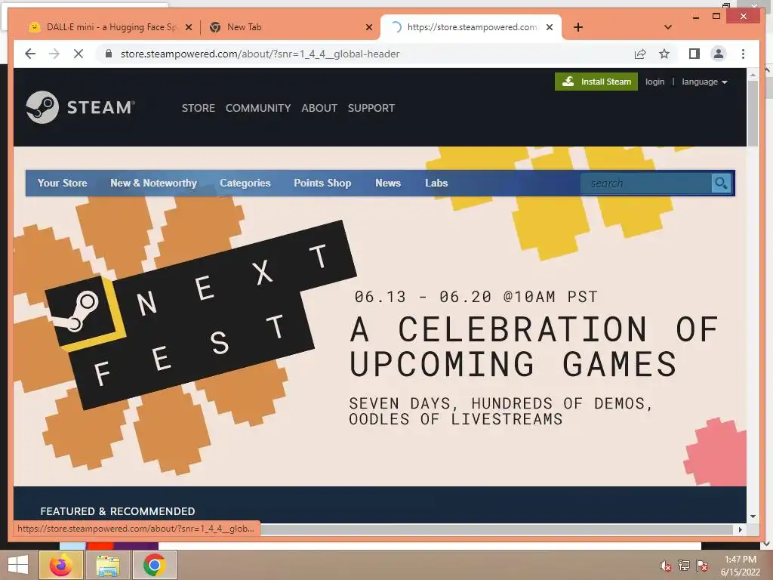The width and height of the screenshot is (773, 580).
Task: Open New & Noteworthy menu
Action: pos(153,183)
